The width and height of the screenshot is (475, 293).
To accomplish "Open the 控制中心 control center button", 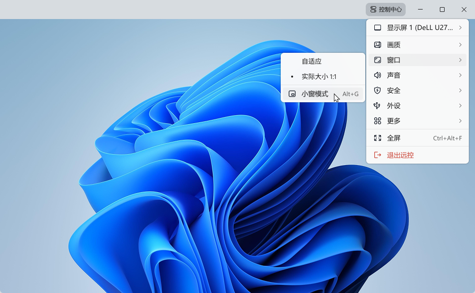I will 386,10.
